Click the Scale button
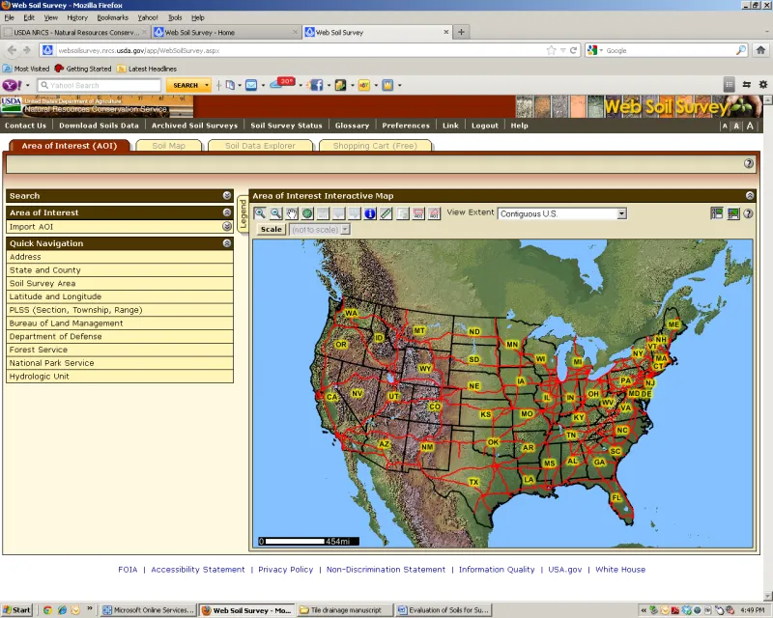The height and width of the screenshot is (618, 773). (x=271, y=230)
